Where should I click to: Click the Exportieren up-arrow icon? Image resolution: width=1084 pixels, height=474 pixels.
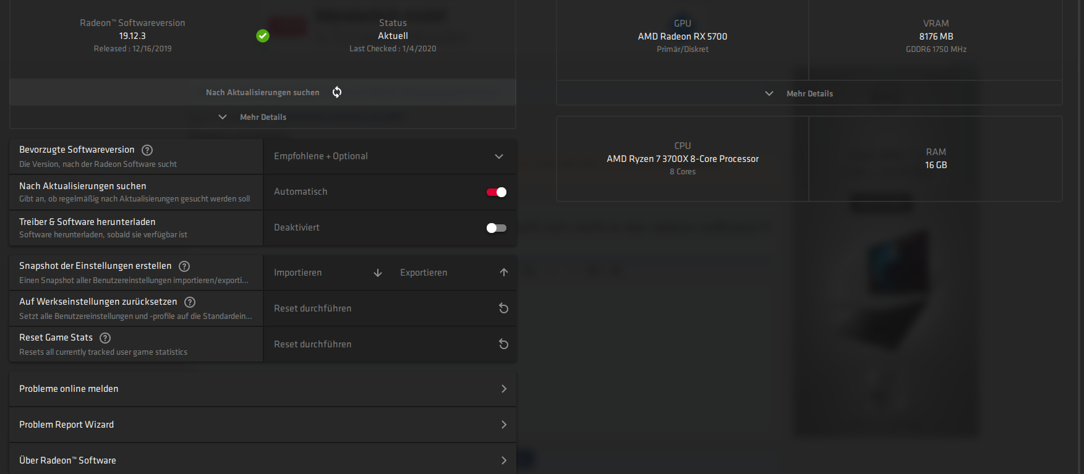504,273
